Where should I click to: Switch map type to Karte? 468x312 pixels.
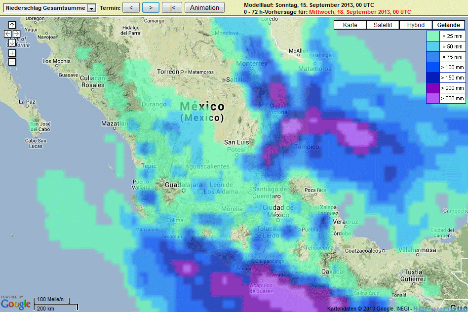pyautogui.click(x=350, y=25)
